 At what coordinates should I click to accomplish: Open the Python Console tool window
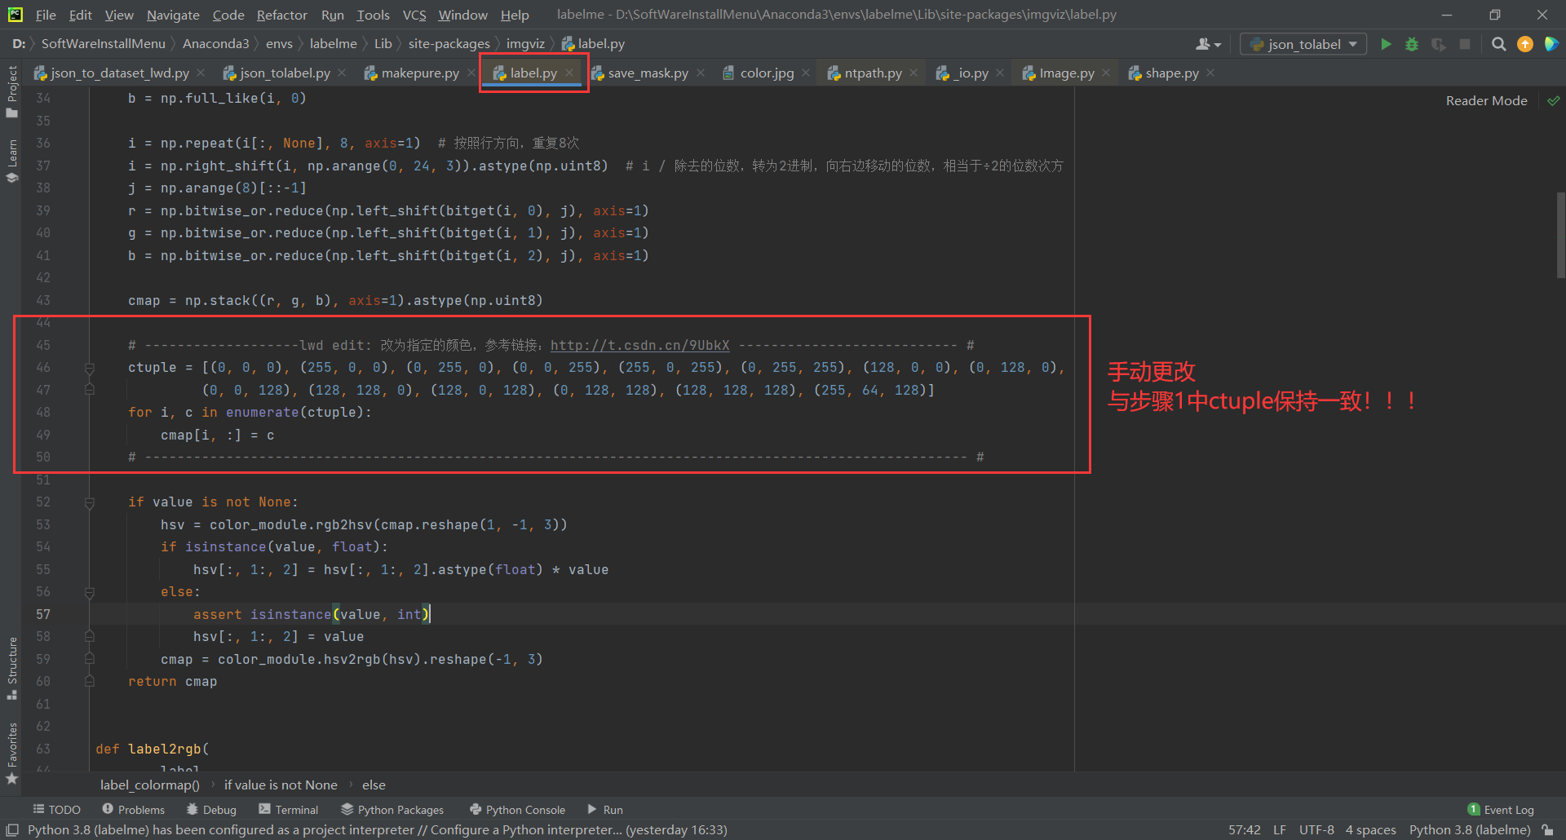tap(517, 809)
